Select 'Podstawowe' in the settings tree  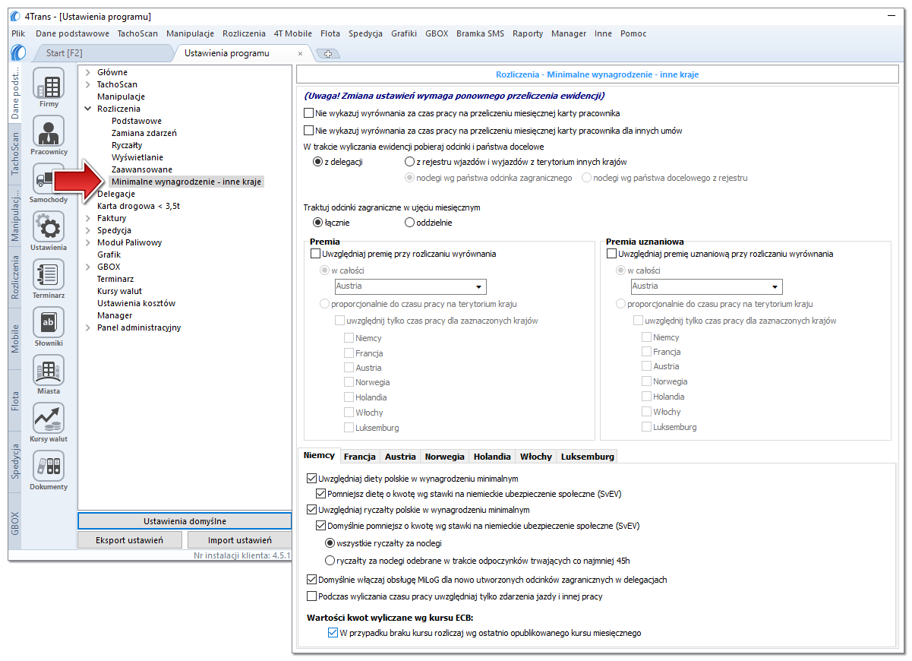tap(137, 121)
